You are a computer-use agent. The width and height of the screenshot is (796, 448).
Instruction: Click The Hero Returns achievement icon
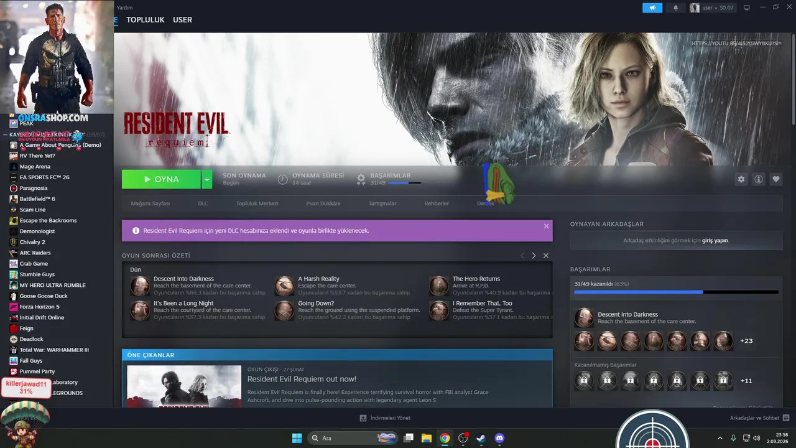click(439, 286)
